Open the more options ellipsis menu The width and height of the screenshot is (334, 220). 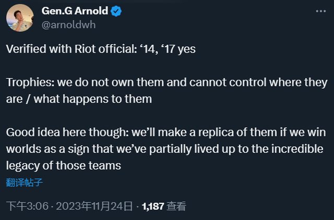point(319,11)
